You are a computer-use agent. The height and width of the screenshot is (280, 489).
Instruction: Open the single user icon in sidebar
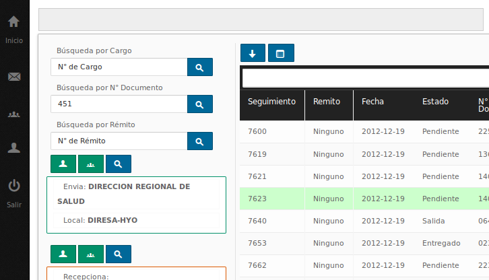[x=13, y=149]
